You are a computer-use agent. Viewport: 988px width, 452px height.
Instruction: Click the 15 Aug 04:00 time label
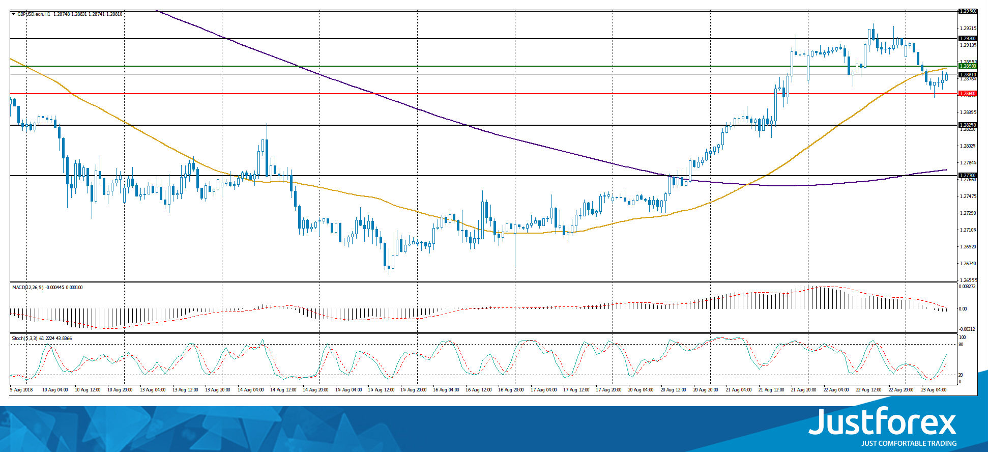click(348, 390)
